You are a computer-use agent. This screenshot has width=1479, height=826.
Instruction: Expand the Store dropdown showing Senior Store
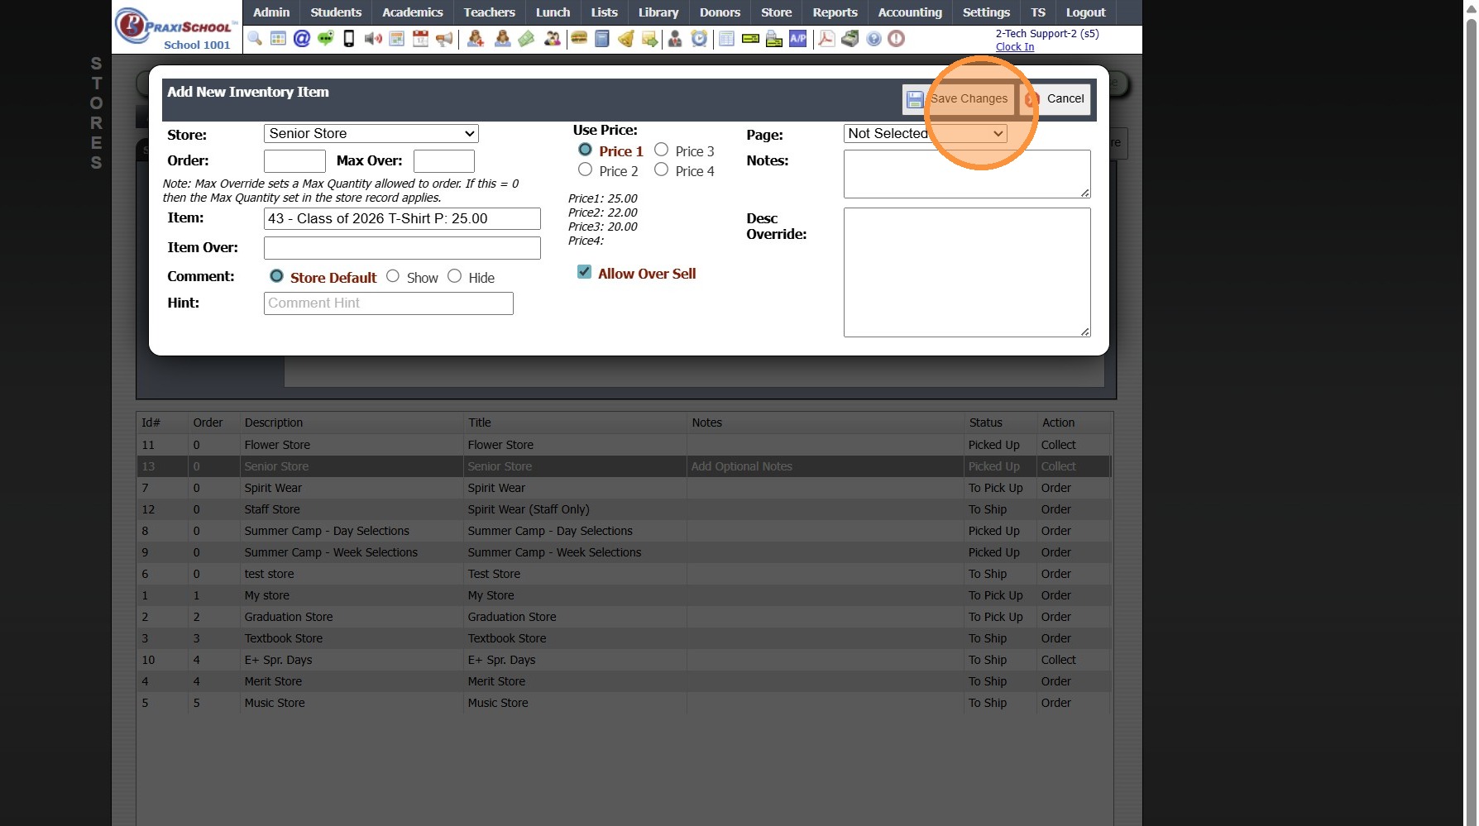371,134
